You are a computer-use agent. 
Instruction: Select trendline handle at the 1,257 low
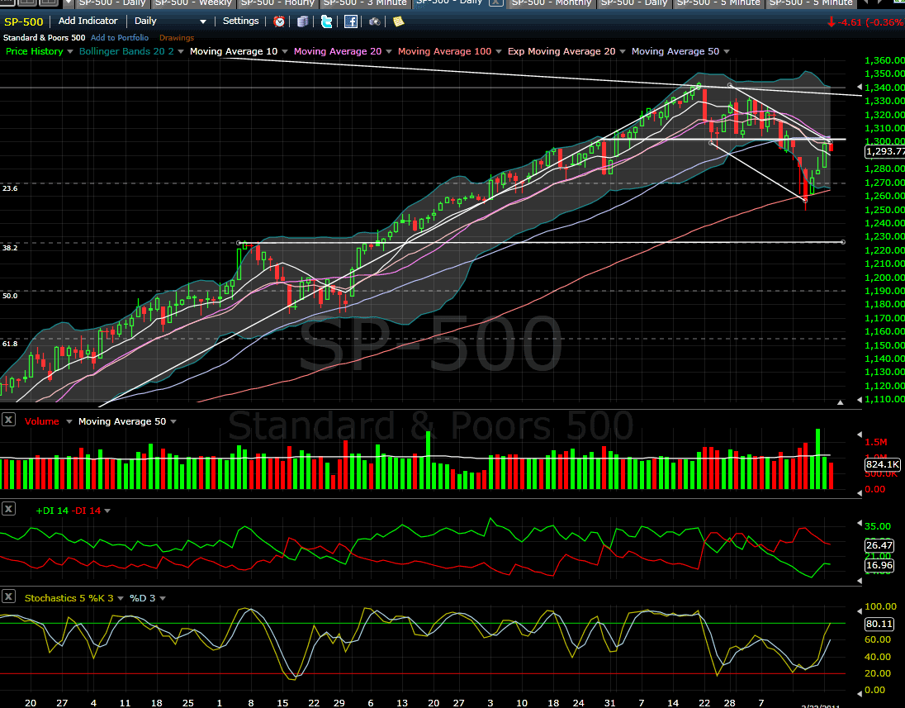pos(806,200)
